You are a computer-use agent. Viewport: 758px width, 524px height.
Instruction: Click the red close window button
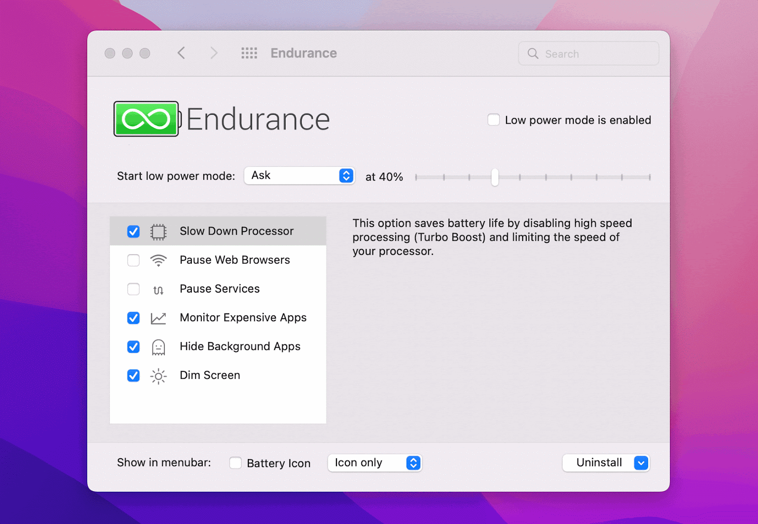point(110,53)
